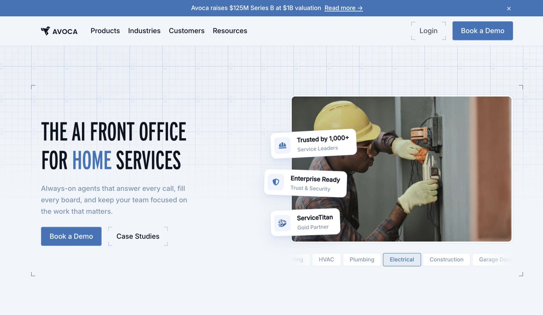Click Book a Demo below hero text
543x315 pixels.
point(72,236)
